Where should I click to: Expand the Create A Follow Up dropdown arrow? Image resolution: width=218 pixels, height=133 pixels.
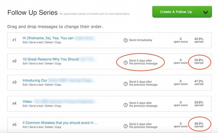pyautogui.click(x=206, y=12)
